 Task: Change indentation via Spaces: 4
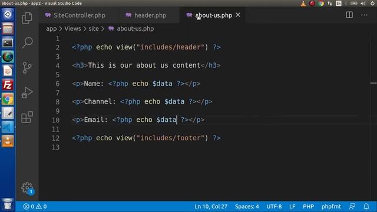247,207
